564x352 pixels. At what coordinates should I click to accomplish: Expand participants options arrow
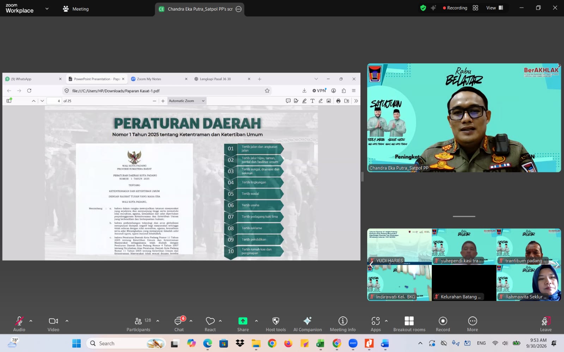click(158, 321)
